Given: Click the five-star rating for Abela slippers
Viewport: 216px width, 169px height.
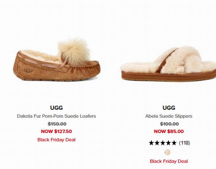Looking at the screenshot, I should 163,143.
